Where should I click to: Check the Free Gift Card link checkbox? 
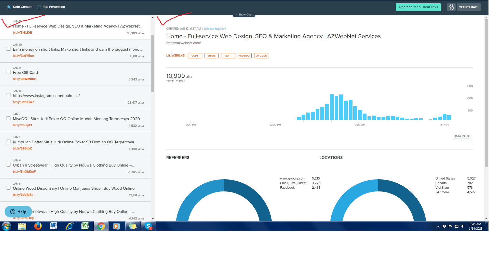click(x=8, y=72)
